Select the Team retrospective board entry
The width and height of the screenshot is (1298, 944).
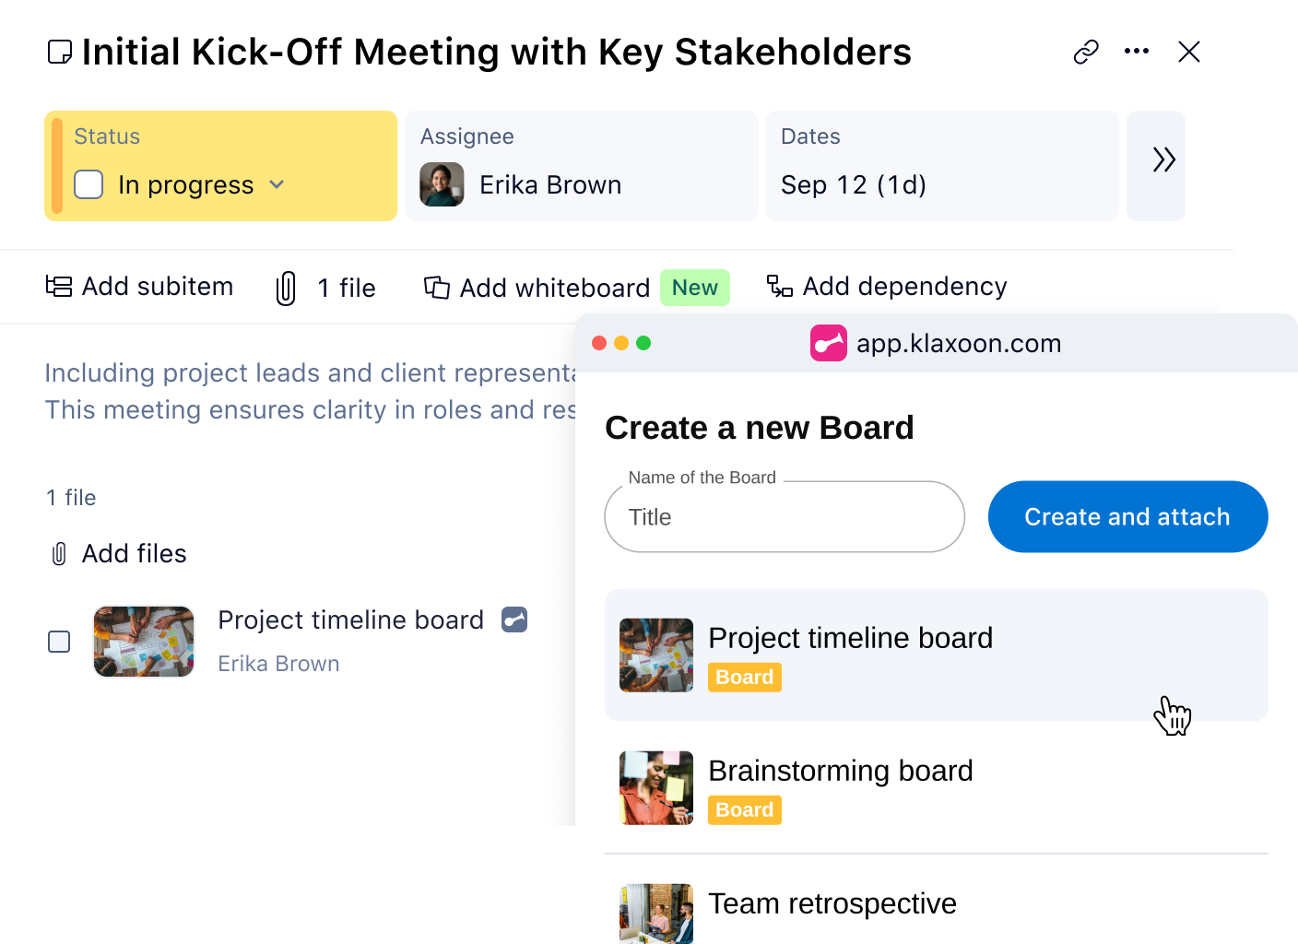pyautogui.click(x=832, y=903)
